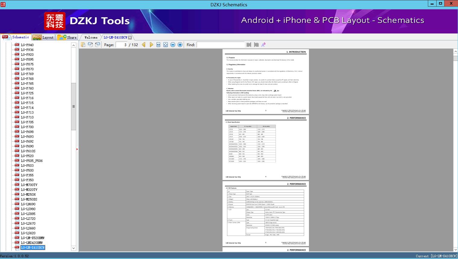458x259 pixels.
Task: Select the LG-P725 entry
Action: (x=27, y=93)
